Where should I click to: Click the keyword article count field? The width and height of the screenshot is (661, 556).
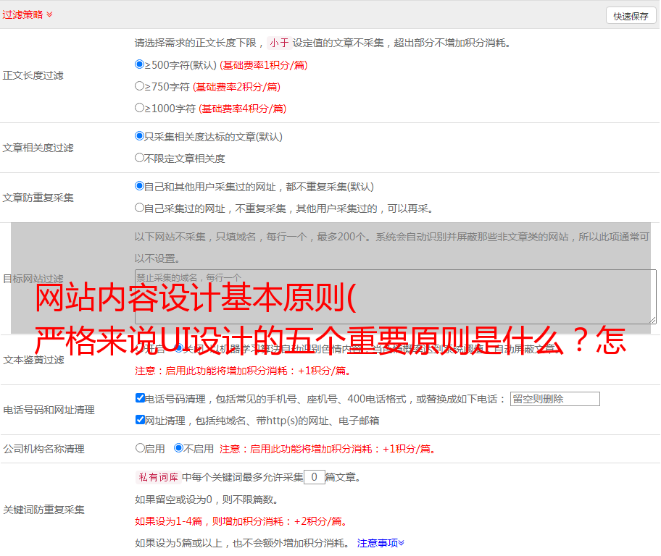point(314,477)
